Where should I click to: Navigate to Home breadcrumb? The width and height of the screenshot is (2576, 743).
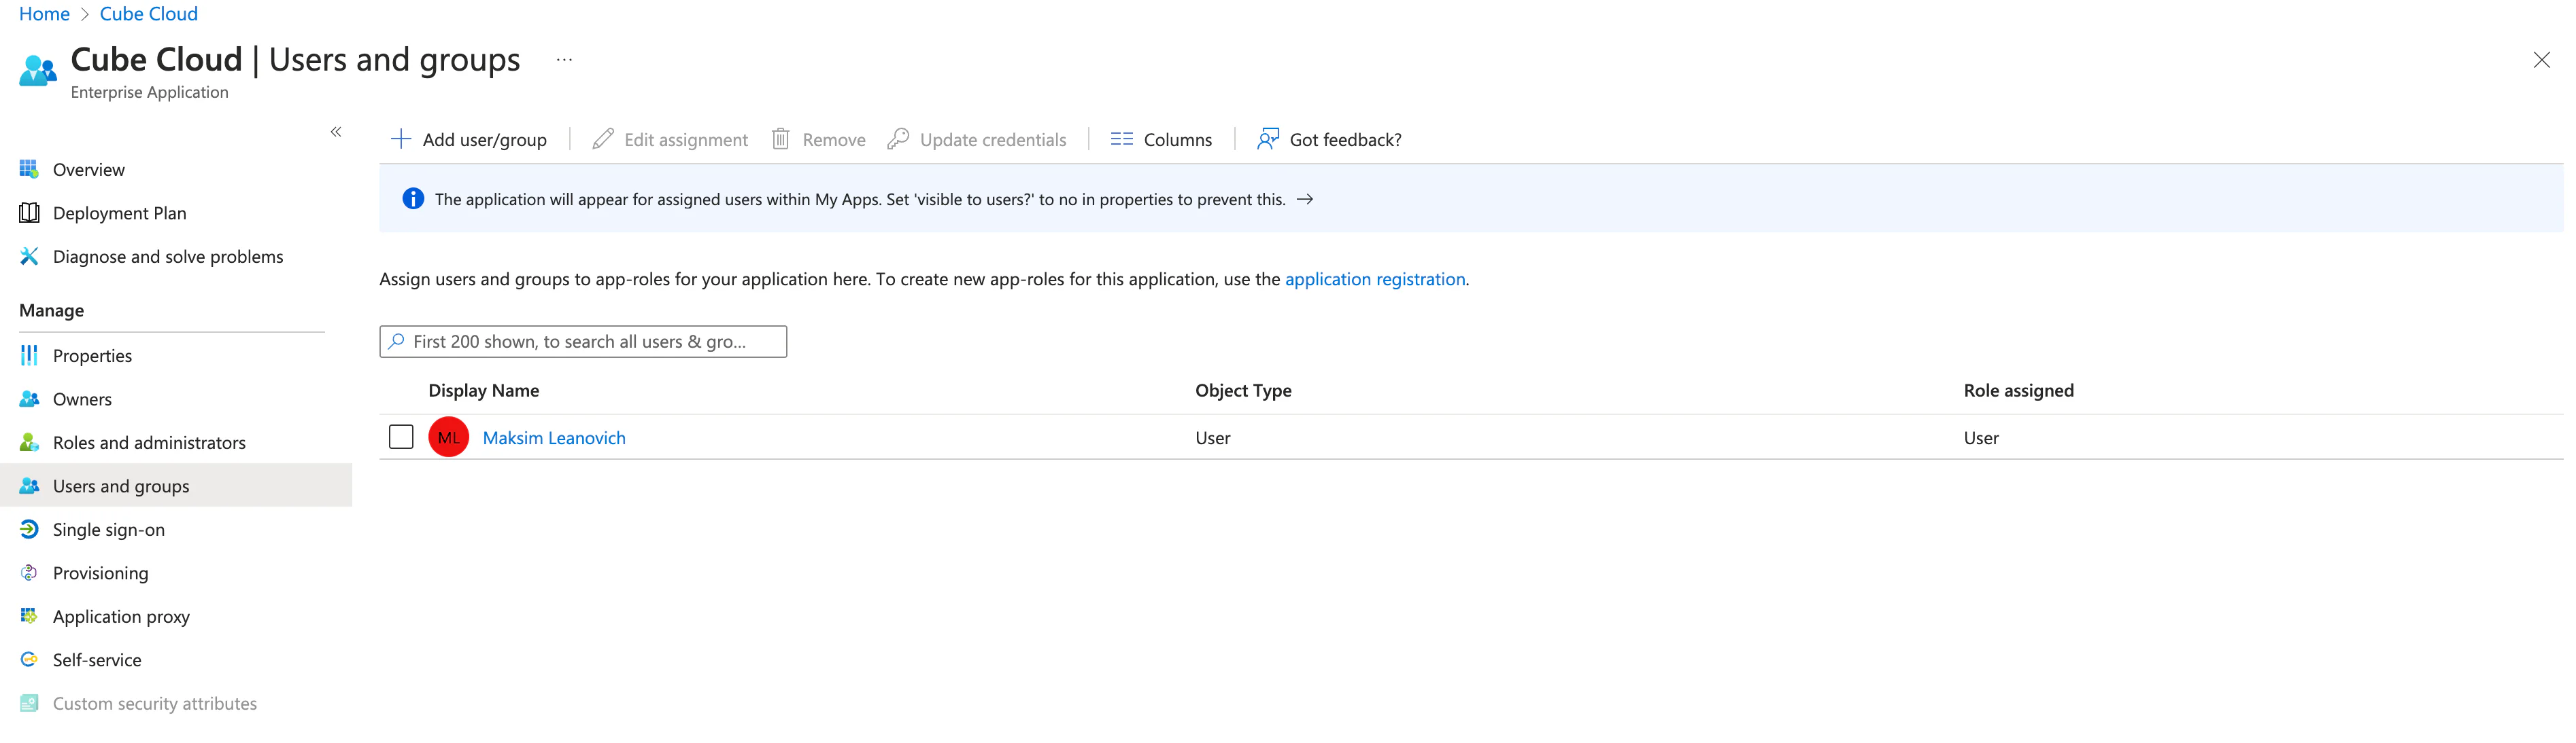[x=44, y=14]
